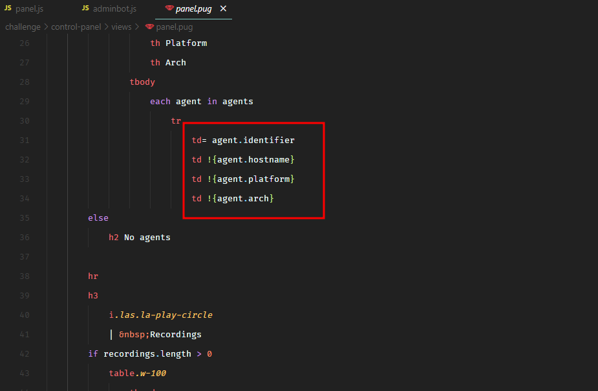Switch to the panel.js tab
598x391 pixels.
point(30,9)
